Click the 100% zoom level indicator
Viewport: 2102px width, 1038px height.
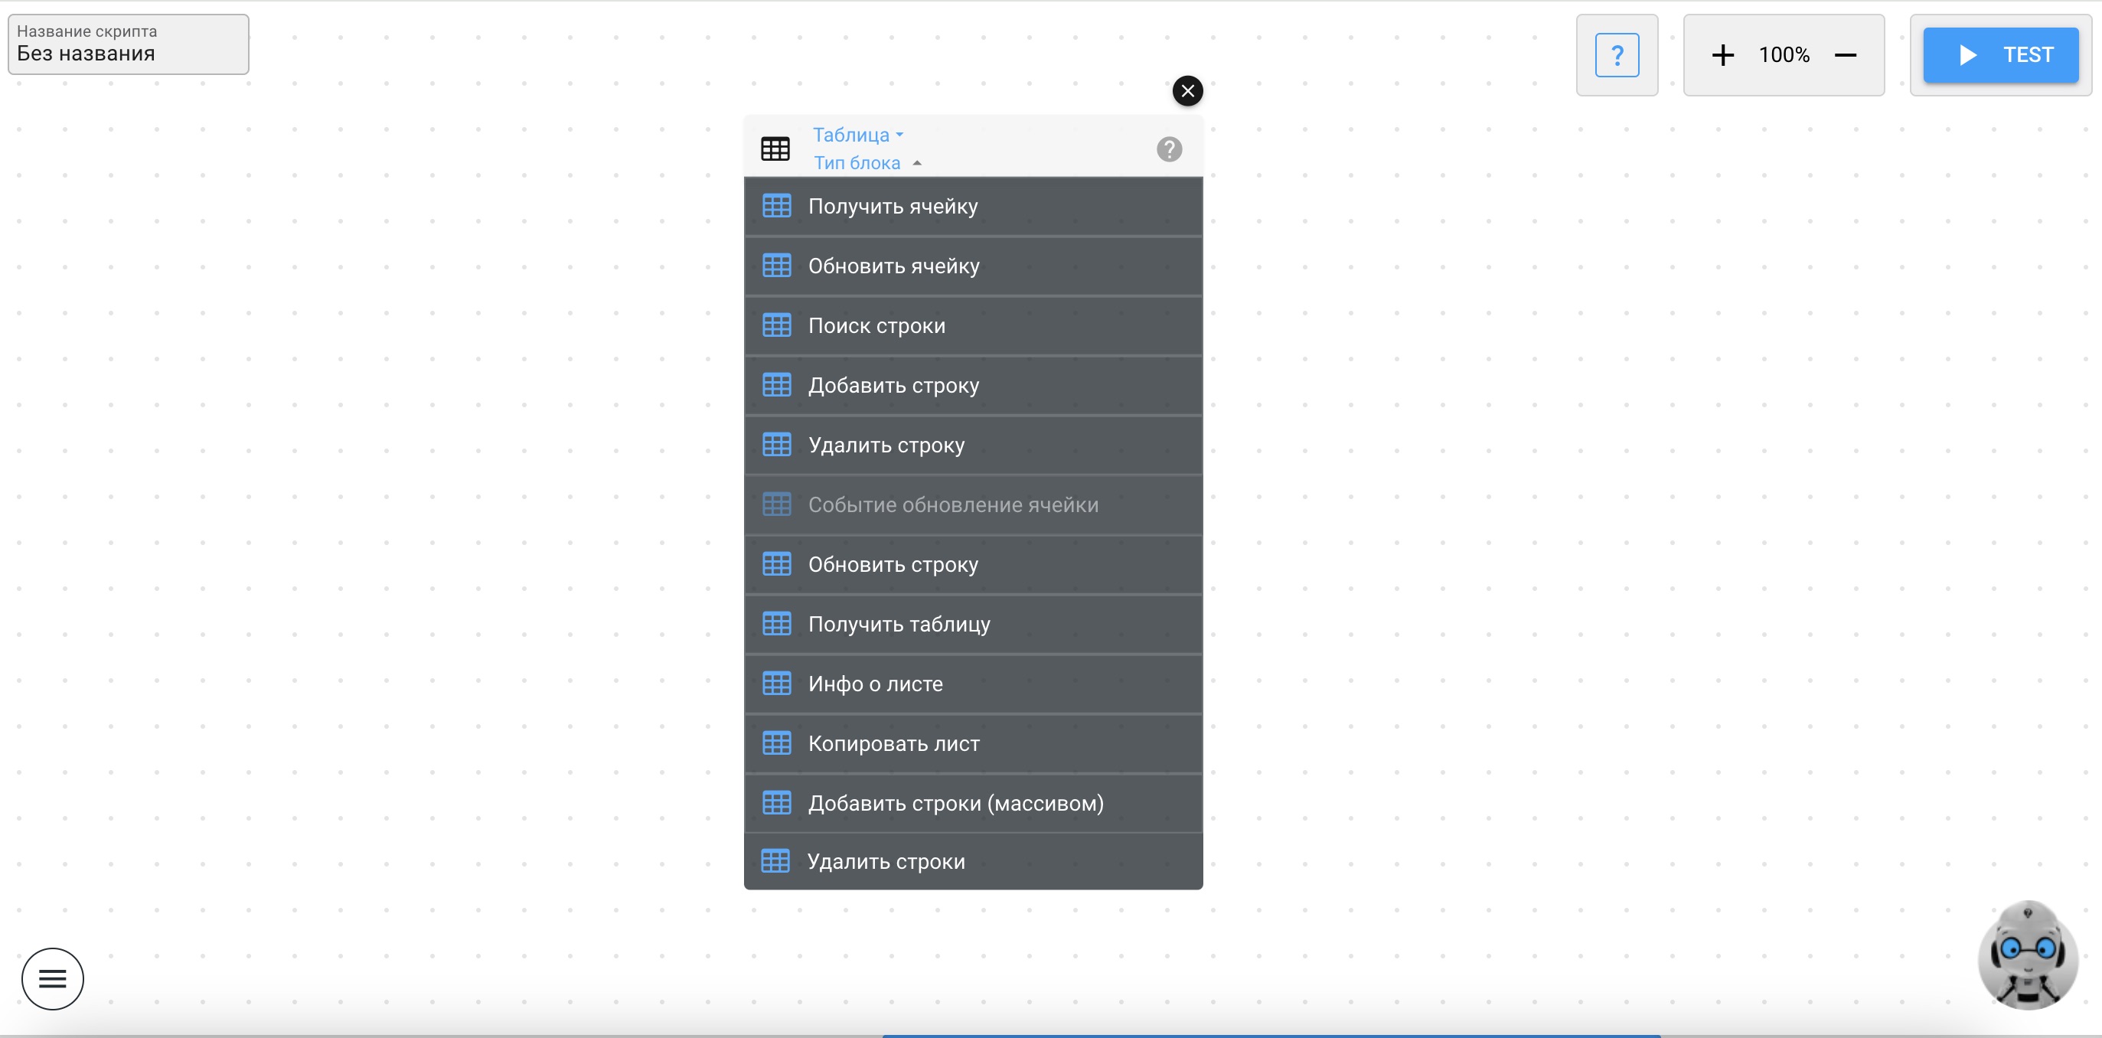1784,54
